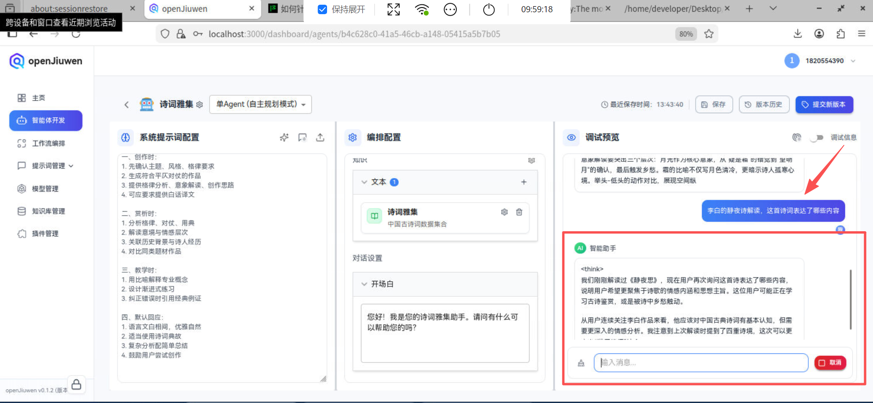Click the opening remarks text box

coord(445,333)
